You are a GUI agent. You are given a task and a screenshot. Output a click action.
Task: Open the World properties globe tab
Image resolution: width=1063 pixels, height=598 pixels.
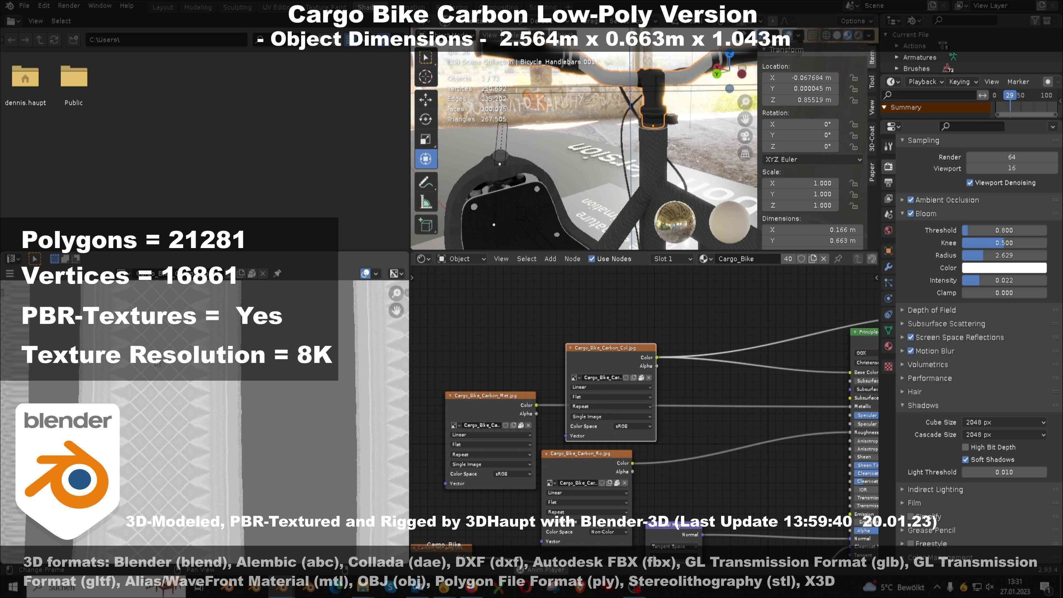pyautogui.click(x=888, y=230)
